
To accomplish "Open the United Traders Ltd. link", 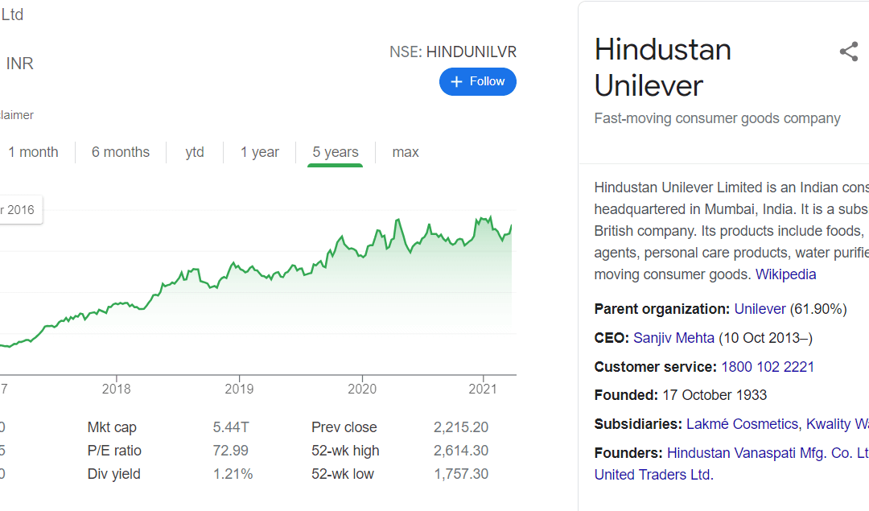I will pyautogui.click(x=654, y=475).
